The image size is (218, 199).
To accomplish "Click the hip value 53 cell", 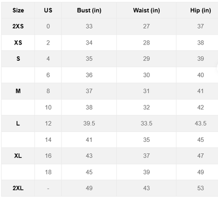I will [x=201, y=188].
